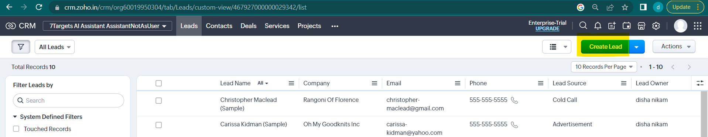
Task: Open Phone column menu icon
Action: (541, 83)
